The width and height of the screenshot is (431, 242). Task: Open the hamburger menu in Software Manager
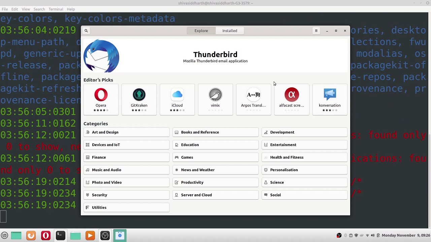[316, 31]
